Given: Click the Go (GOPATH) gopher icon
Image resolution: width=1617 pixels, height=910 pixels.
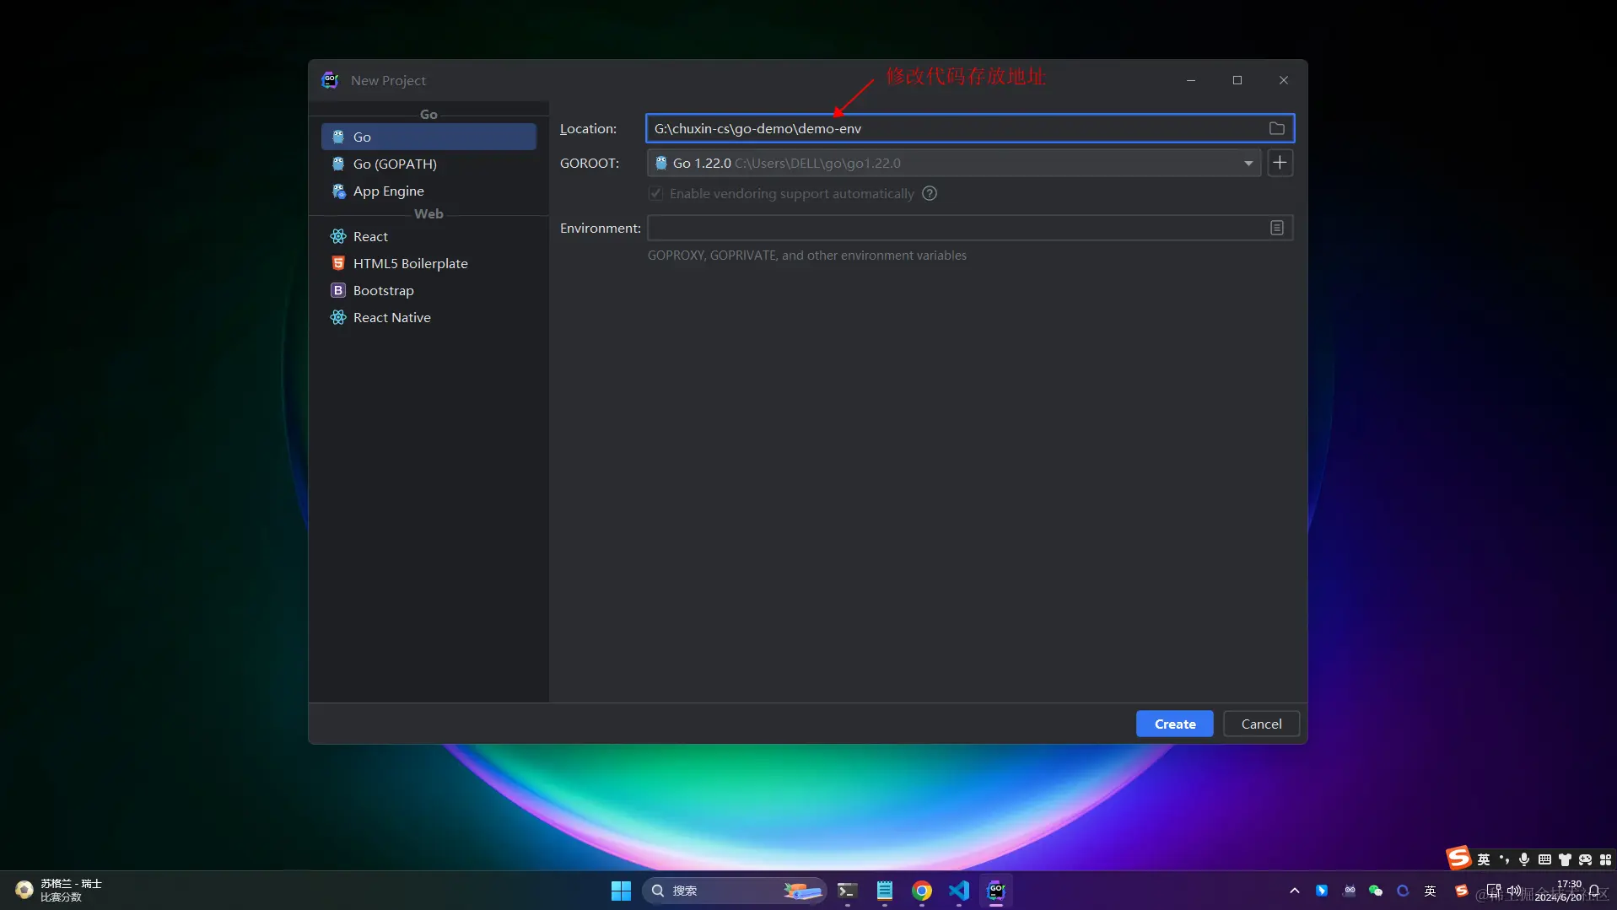Looking at the screenshot, I should 338,164.
